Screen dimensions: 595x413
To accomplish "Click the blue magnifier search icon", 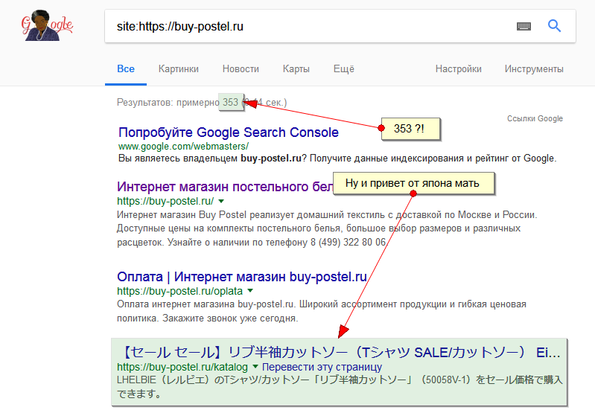I will coord(554,26).
